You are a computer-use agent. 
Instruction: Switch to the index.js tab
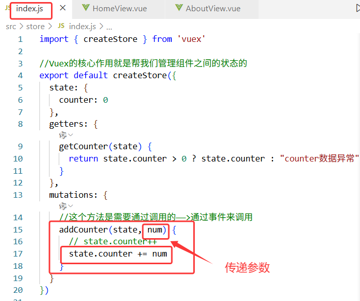[x=30, y=9]
